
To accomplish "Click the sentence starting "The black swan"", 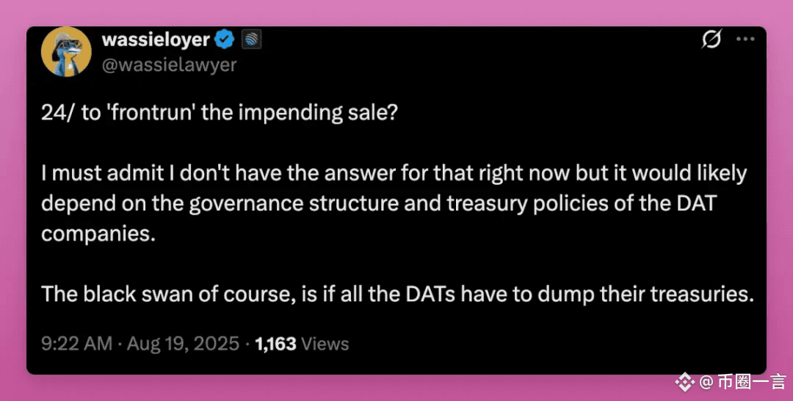I will click(x=397, y=294).
